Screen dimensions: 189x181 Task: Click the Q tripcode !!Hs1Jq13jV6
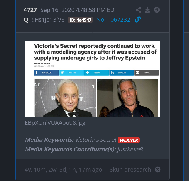coord(48,20)
